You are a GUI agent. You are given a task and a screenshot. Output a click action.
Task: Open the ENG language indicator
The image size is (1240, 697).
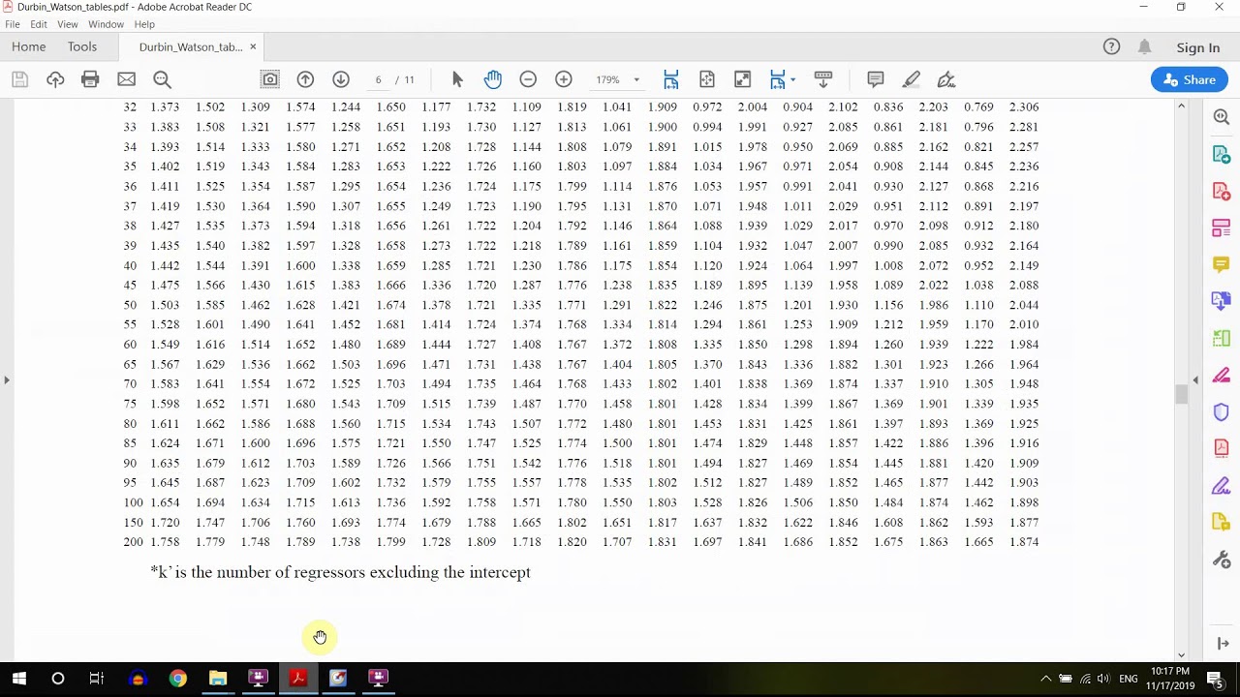(x=1129, y=679)
